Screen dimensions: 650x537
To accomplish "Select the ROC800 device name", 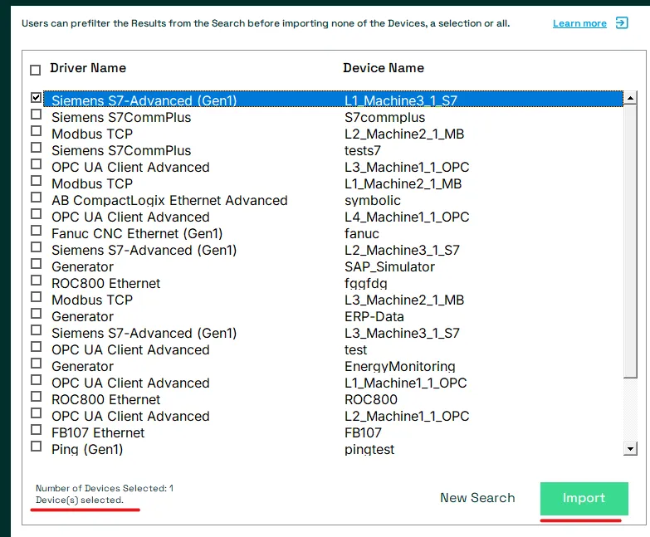I will point(370,399).
